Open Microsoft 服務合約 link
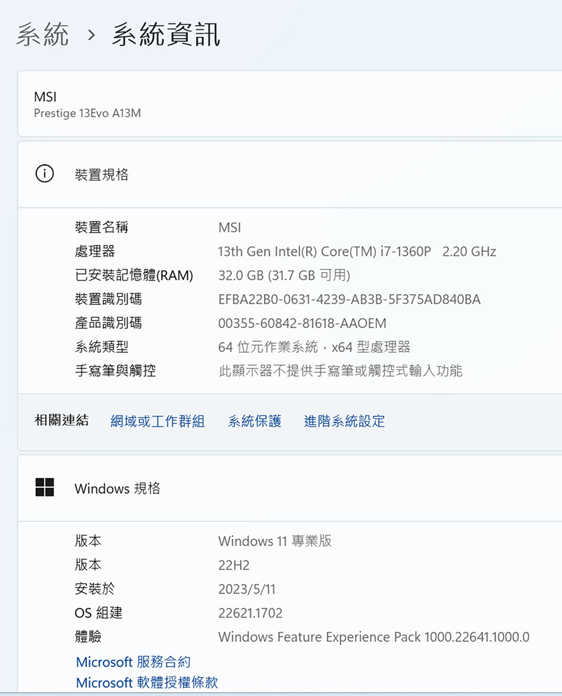Screen dimensions: 562x696 click(133, 662)
